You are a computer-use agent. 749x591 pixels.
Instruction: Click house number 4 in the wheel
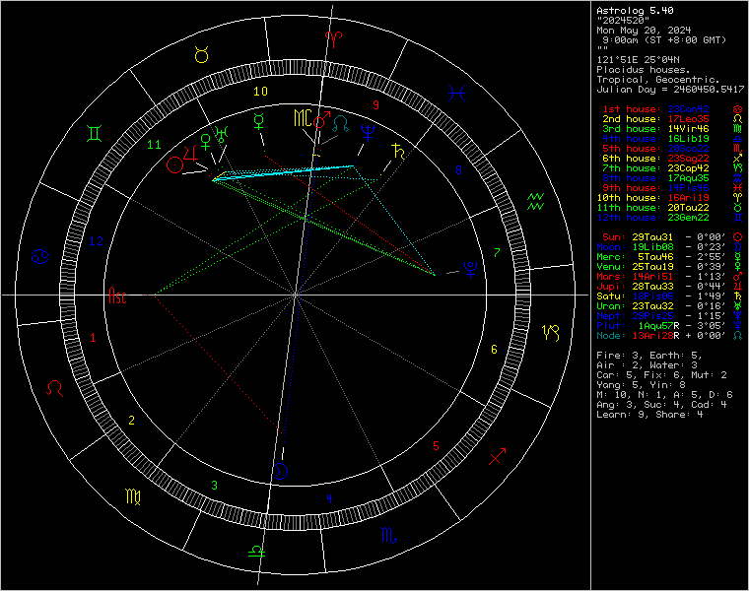(x=329, y=498)
